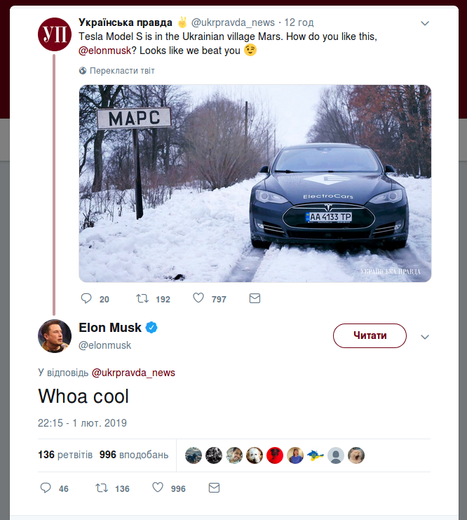This screenshot has height=520, width=467.
Task: Retweet the Ukrainska Pravda tweet
Action: point(142,298)
